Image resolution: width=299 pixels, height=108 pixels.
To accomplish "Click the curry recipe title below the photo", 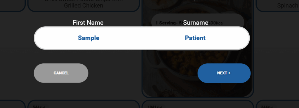I will (x=198, y=92).
